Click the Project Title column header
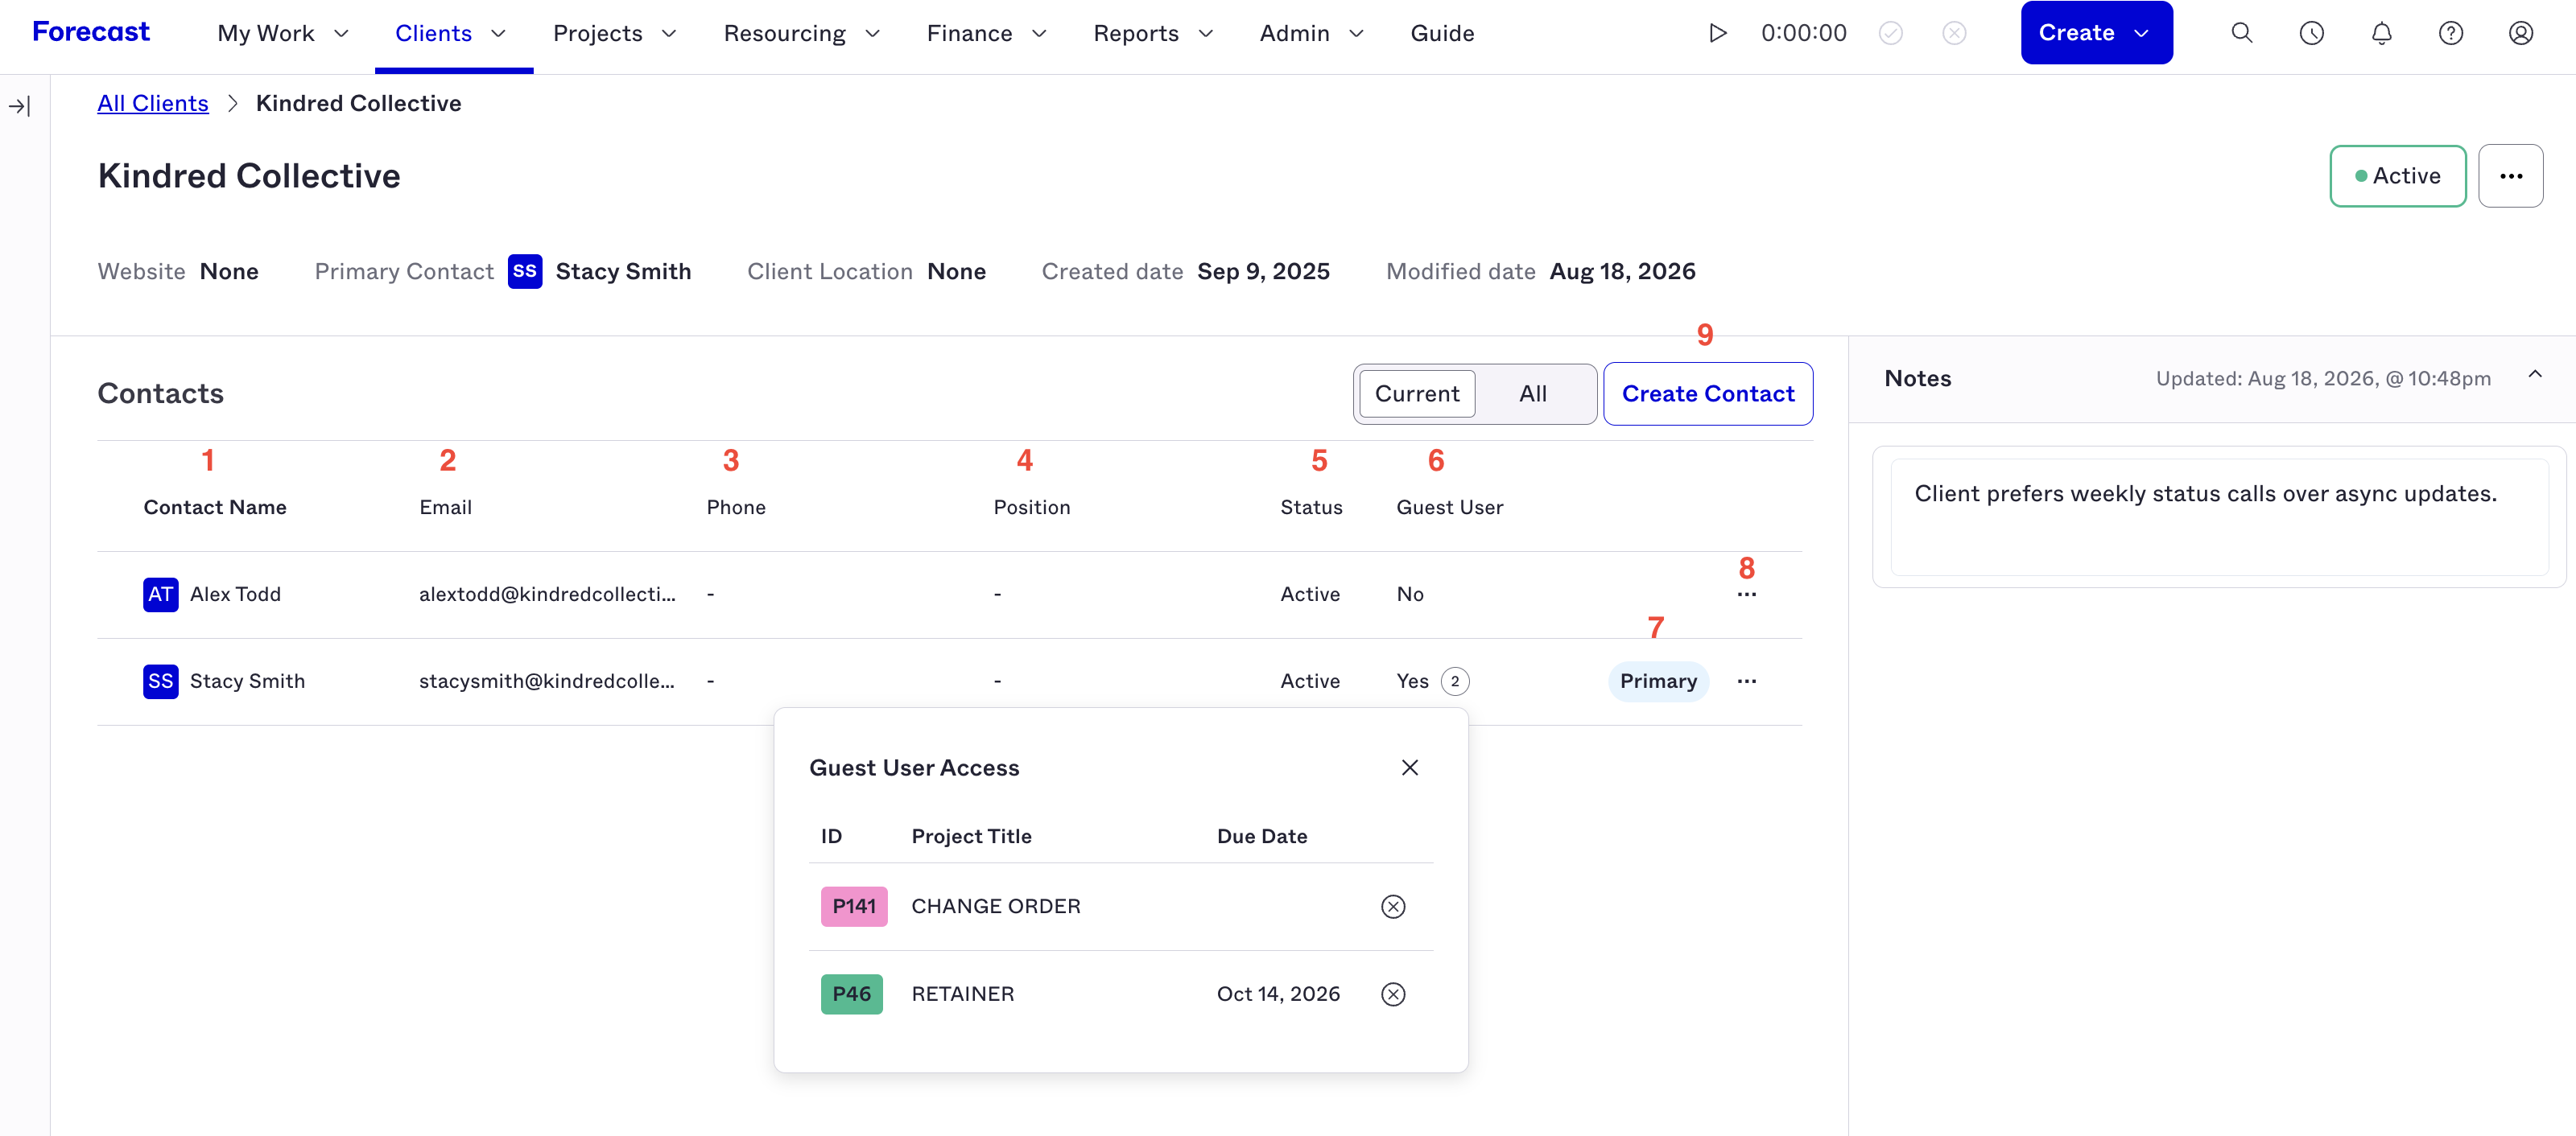Image resolution: width=2576 pixels, height=1136 pixels. [971, 836]
